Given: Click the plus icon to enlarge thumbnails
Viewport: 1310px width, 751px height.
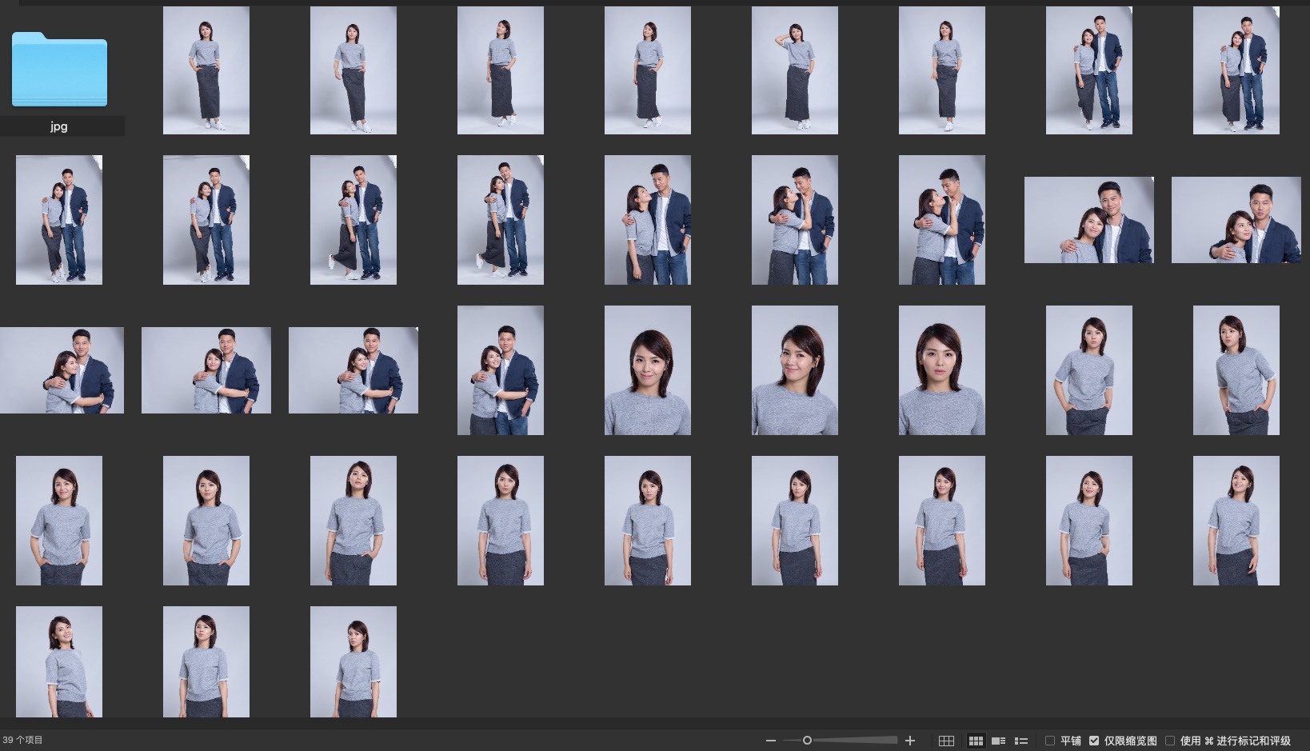Looking at the screenshot, I should coord(909,741).
